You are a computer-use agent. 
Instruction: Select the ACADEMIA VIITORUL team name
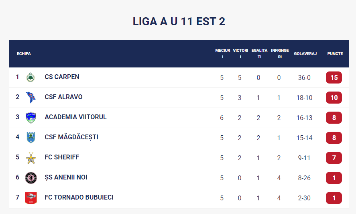tap(75, 117)
